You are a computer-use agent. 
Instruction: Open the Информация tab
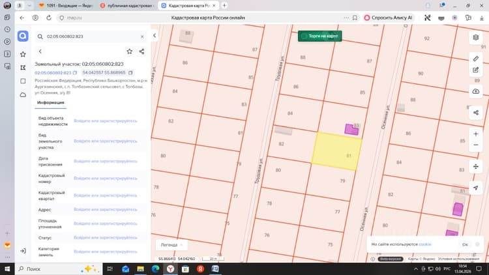[50, 102]
